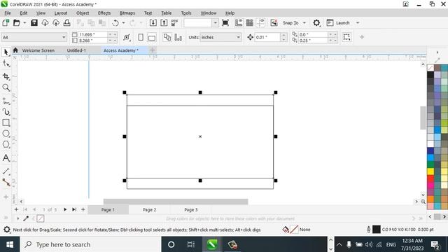Open the Effects menu
448x252 pixels.
104,13
